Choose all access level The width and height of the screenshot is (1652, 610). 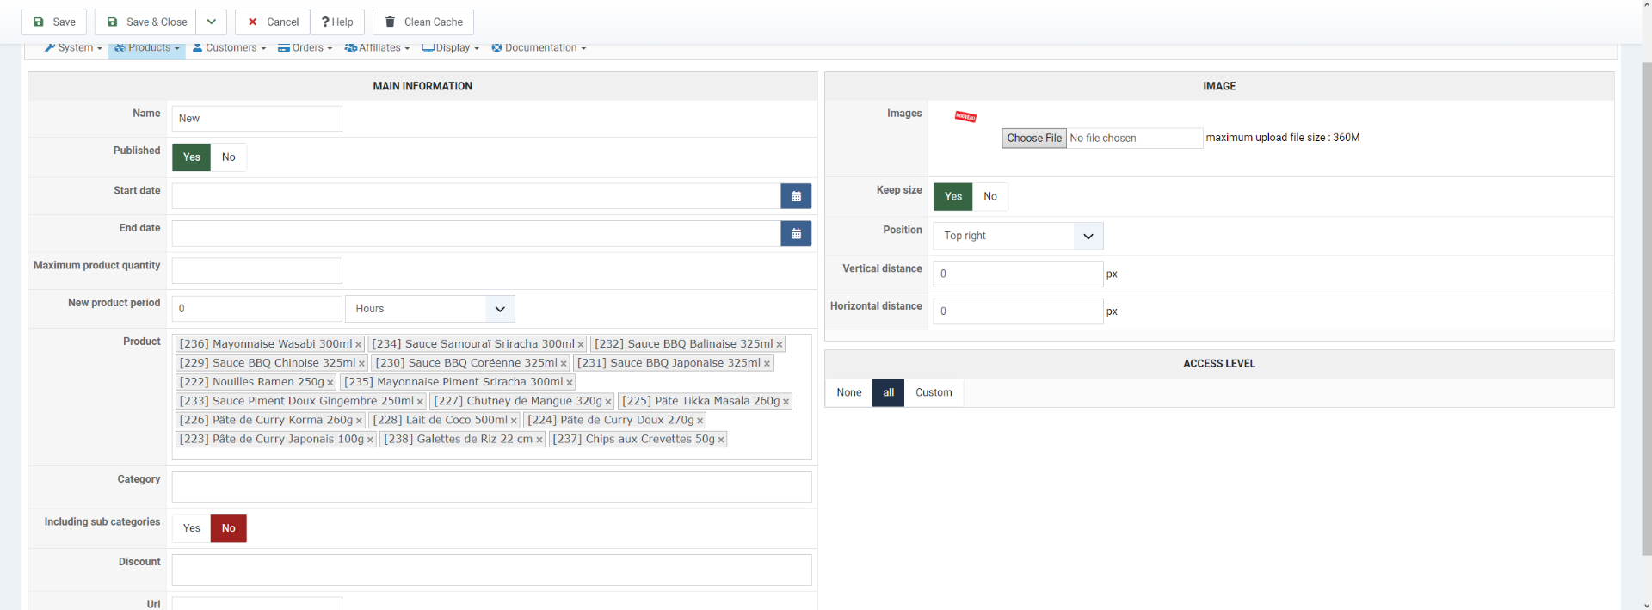889,392
